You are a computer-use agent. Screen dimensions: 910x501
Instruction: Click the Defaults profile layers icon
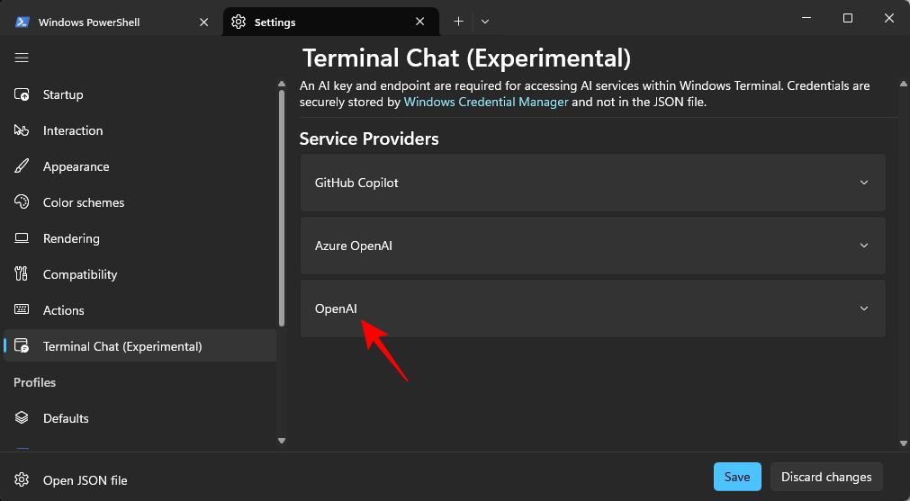(23, 418)
